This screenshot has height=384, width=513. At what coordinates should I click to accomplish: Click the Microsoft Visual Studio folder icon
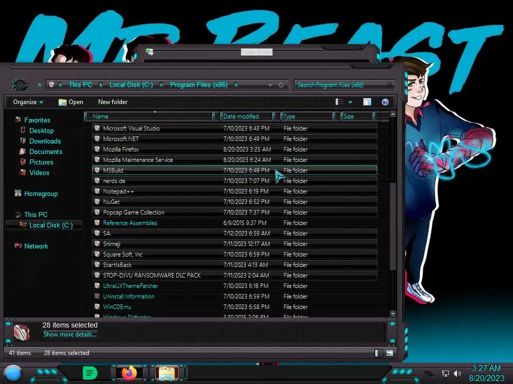(97, 128)
